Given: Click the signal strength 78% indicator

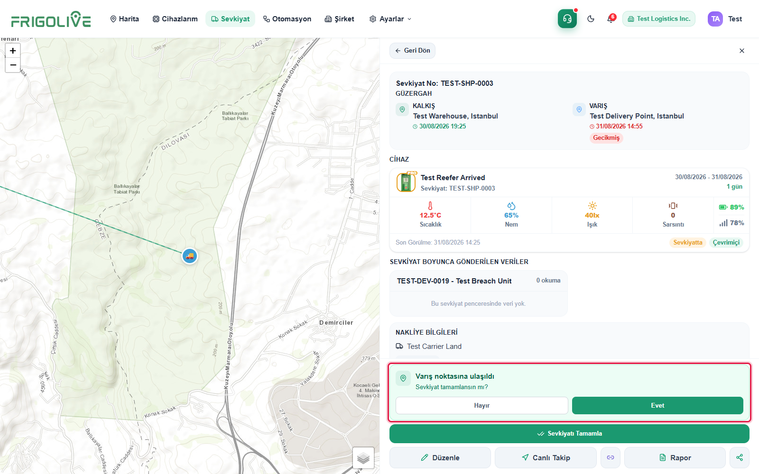Looking at the screenshot, I should click(x=731, y=223).
